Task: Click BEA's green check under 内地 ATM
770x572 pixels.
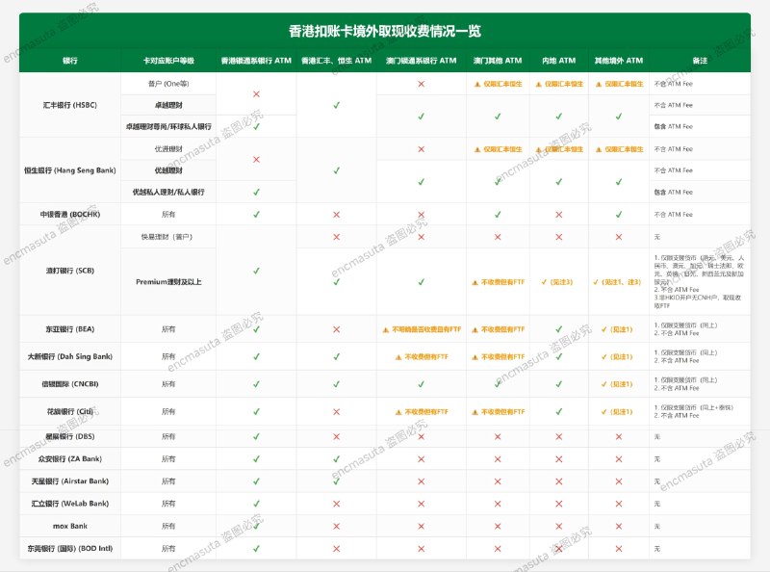Action: 559,329
